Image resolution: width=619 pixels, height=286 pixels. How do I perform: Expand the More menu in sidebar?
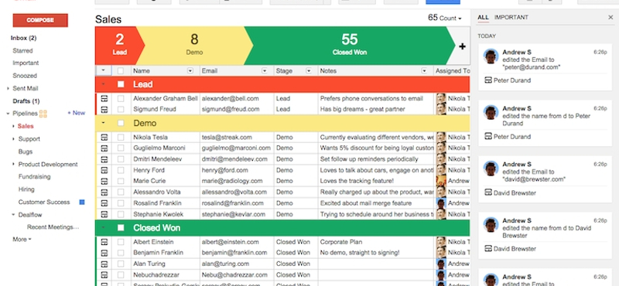(x=22, y=240)
